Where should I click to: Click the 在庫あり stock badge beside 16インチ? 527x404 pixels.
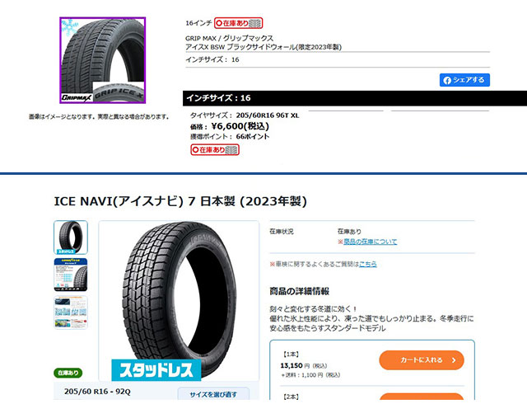click(238, 23)
